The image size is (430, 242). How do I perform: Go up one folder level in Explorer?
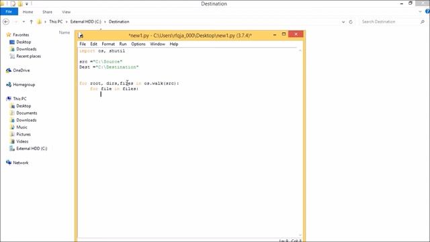[32, 22]
